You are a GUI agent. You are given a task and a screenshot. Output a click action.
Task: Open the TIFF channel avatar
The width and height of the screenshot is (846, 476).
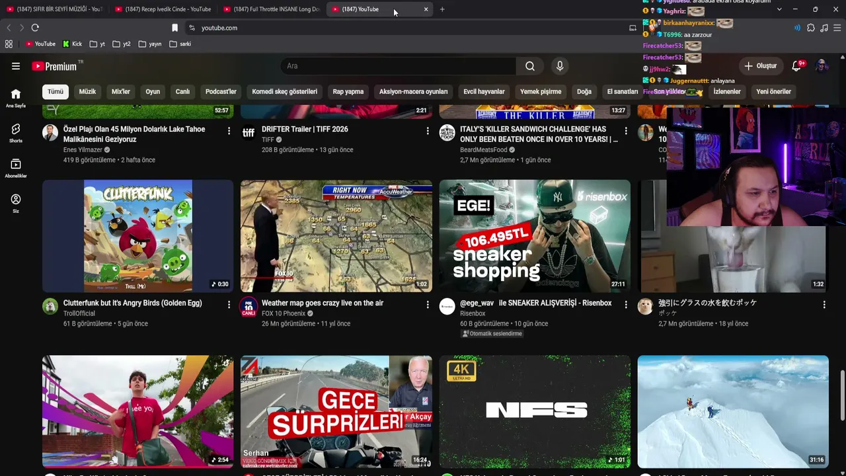(249, 132)
